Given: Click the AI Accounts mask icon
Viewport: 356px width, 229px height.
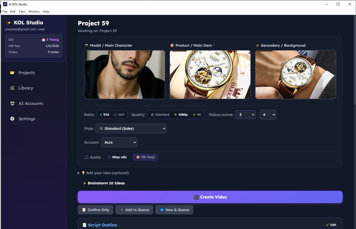Looking at the screenshot, I should [x=12, y=104].
